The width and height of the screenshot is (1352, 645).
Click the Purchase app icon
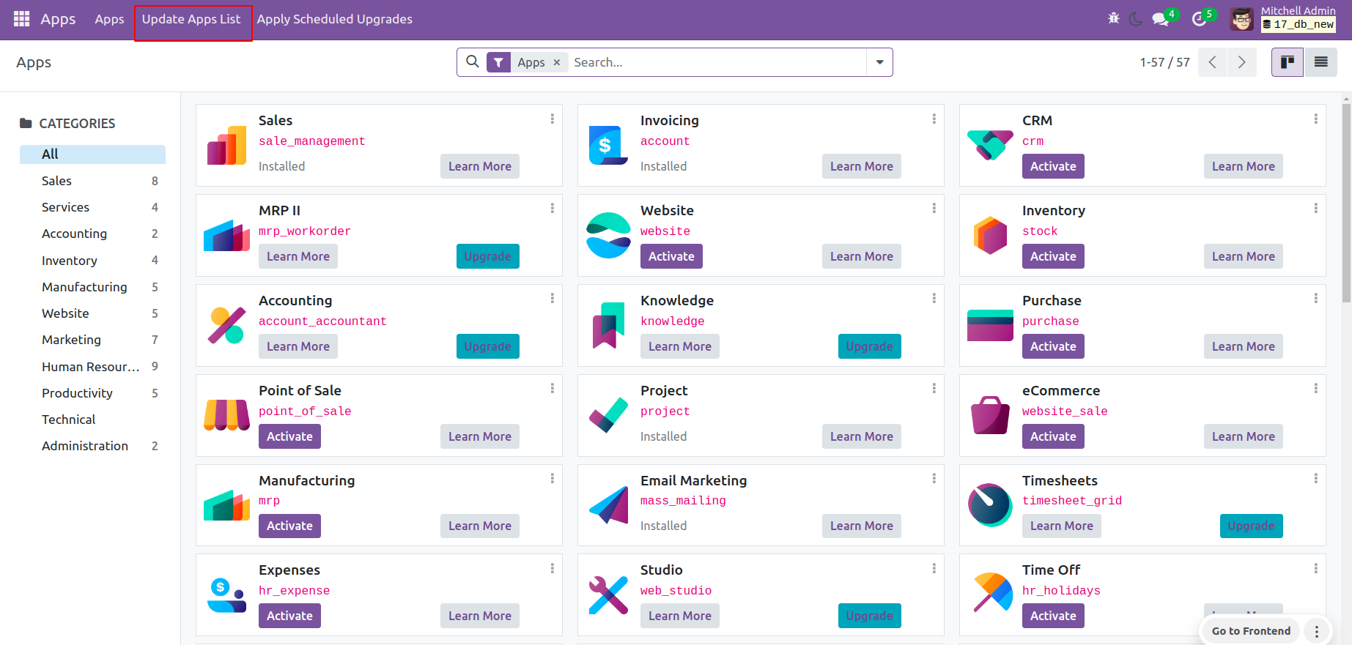[991, 325]
